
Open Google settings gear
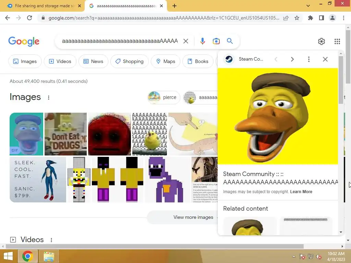click(322, 41)
